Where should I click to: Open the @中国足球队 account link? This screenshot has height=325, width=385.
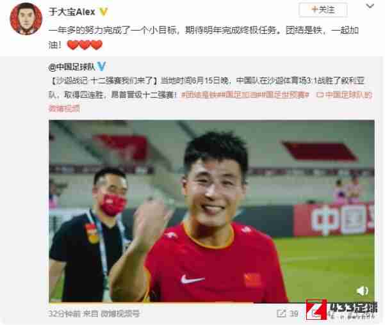pyautogui.click(x=72, y=67)
